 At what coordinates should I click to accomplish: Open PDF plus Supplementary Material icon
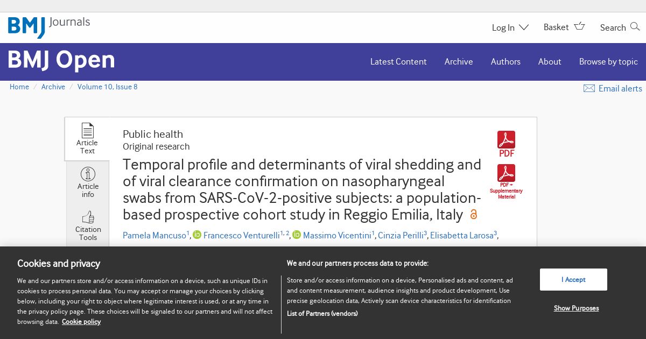click(506, 173)
